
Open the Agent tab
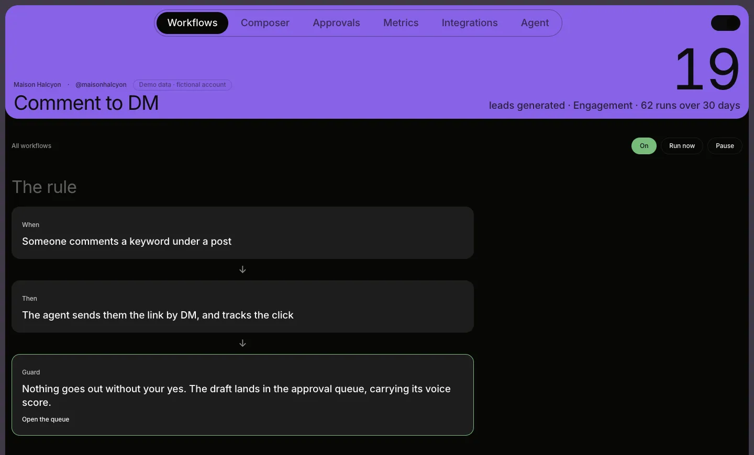coord(535,23)
